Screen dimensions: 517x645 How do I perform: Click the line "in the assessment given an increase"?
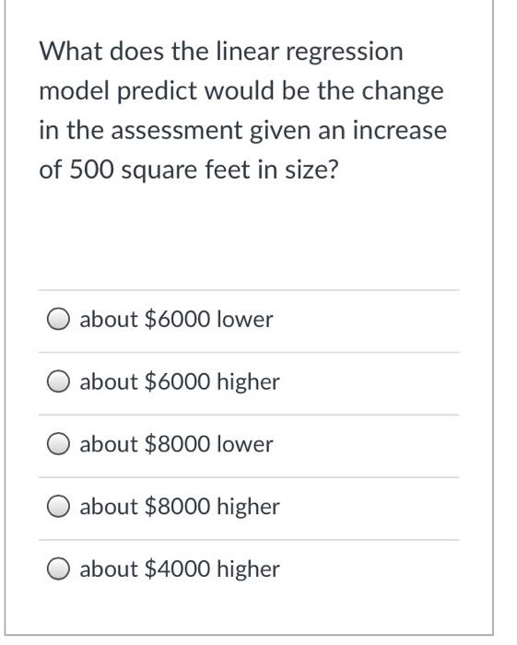pyautogui.click(x=242, y=131)
